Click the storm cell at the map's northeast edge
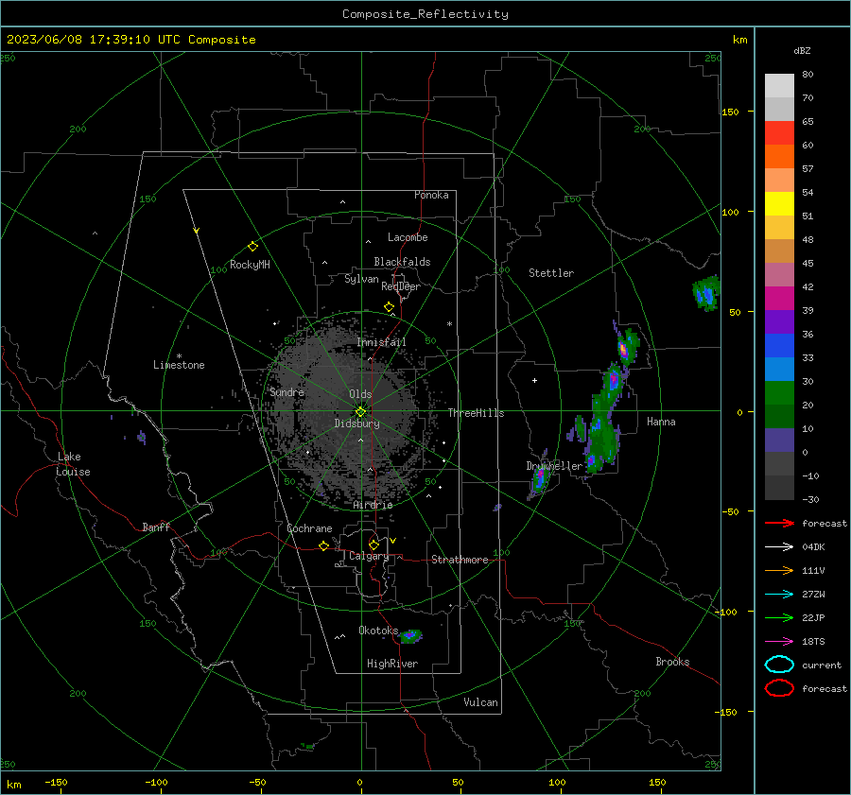 [x=706, y=294]
